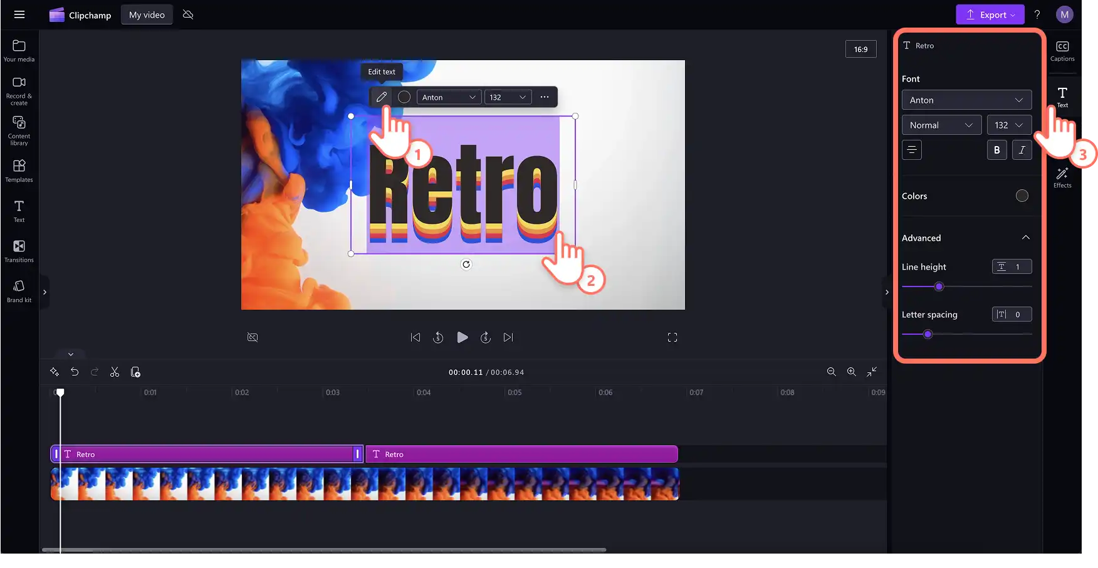1098x568 pixels.
Task: Skip to start of video
Action: [416, 337]
